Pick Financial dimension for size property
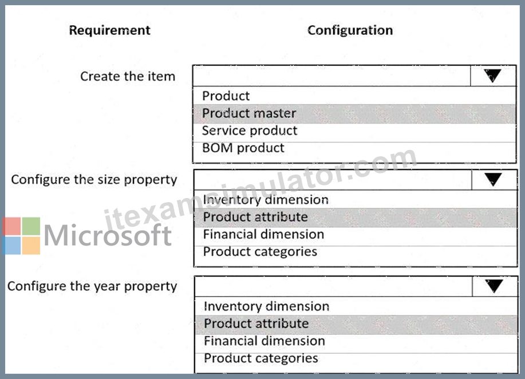Image resolution: width=525 pixels, height=379 pixels. coord(356,234)
